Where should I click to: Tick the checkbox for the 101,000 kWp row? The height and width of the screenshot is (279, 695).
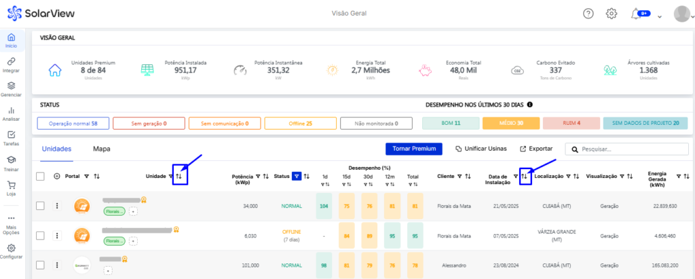[40, 265]
